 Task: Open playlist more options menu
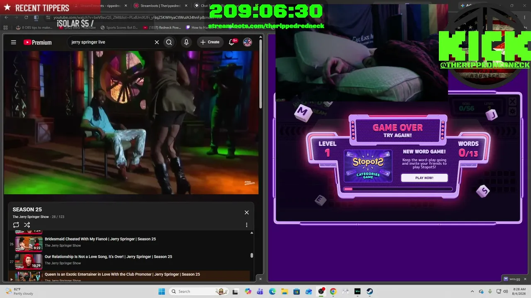point(246,225)
